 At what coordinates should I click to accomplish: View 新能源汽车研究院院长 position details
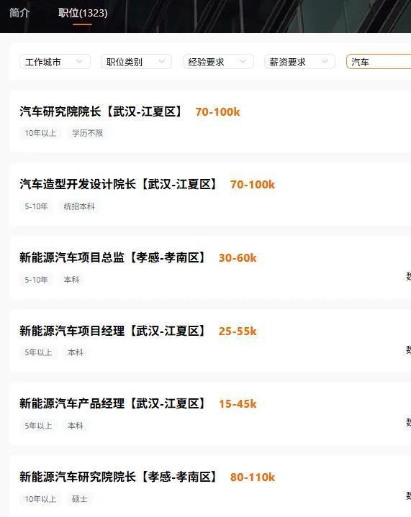pos(118,477)
